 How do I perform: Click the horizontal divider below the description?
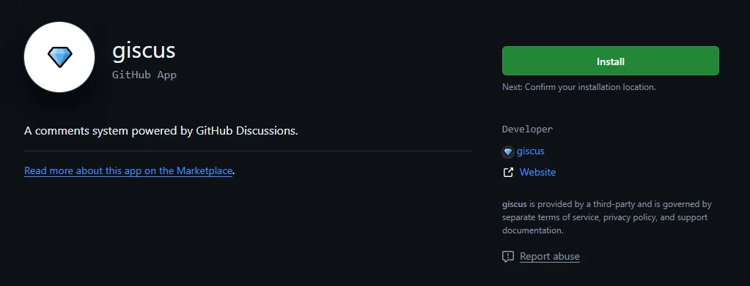point(249,151)
